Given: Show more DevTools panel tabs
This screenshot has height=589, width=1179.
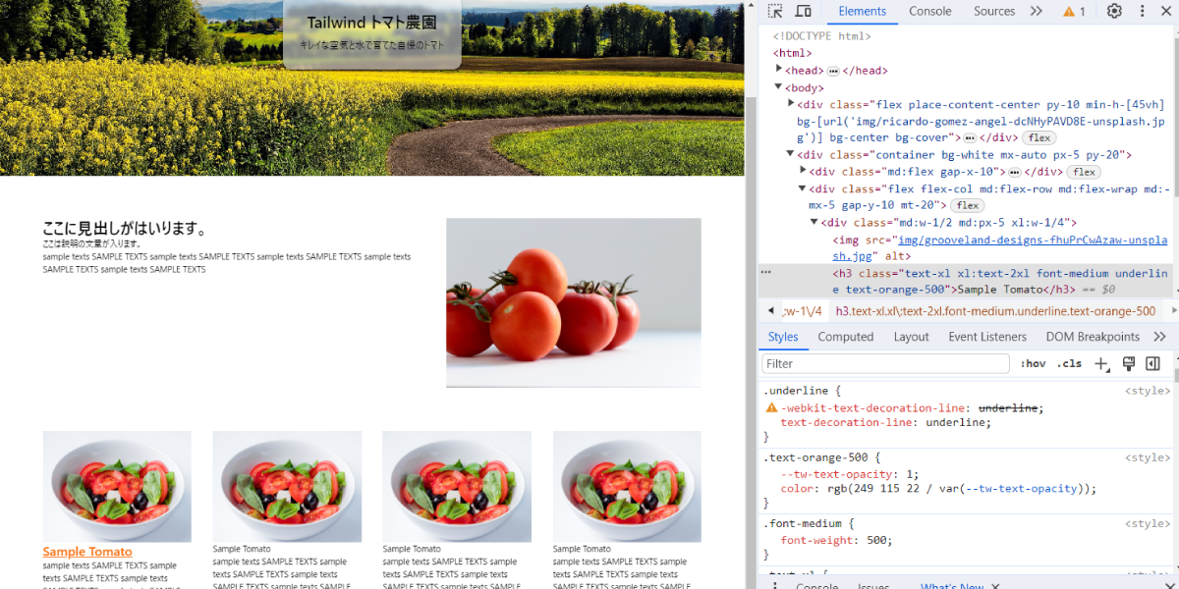Looking at the screenshot, I should (x=1036, y=12).
